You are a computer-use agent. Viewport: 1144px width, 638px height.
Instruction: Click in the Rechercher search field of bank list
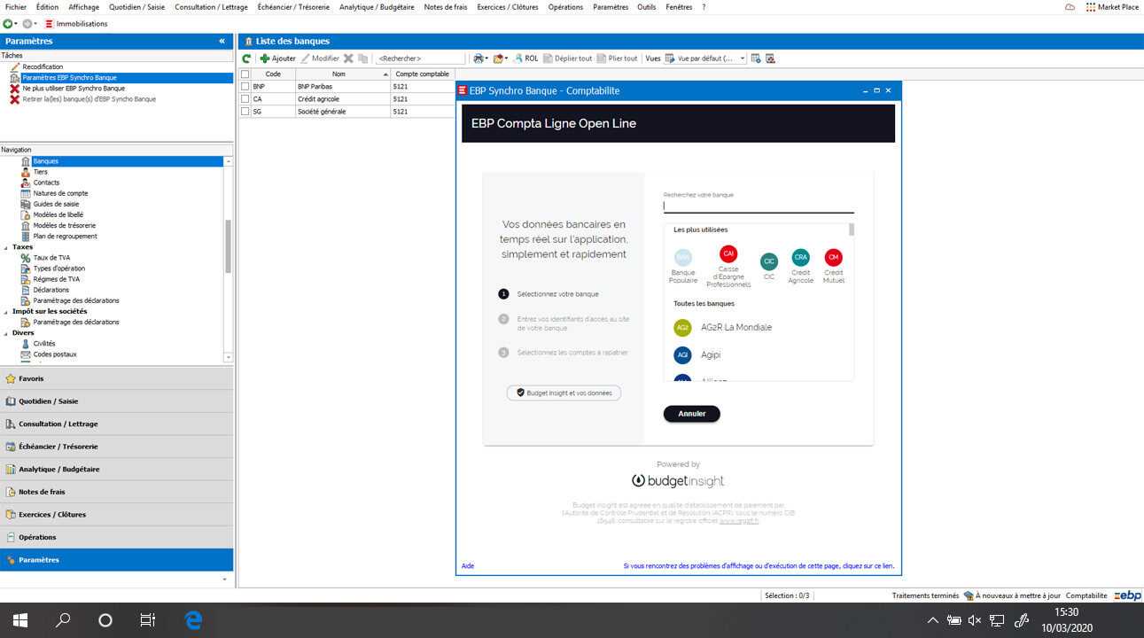419,58
